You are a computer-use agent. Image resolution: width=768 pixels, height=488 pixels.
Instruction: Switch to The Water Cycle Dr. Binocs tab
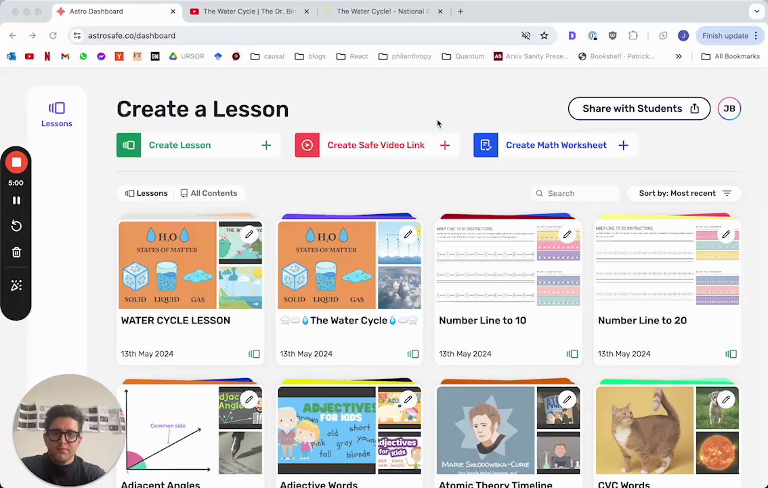249,12
